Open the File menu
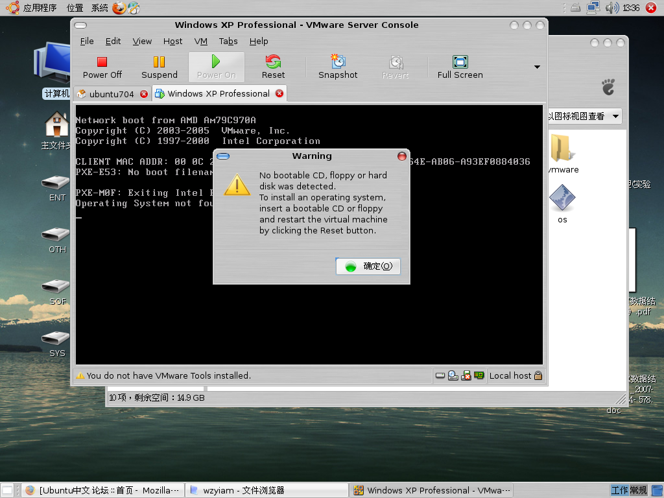Image resolution: width=664 pixels, height=498 pixels. pos(87,41)
